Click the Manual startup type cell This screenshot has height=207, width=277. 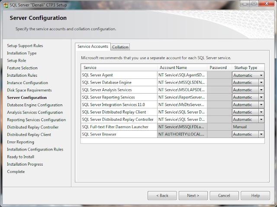coord(248,127)
